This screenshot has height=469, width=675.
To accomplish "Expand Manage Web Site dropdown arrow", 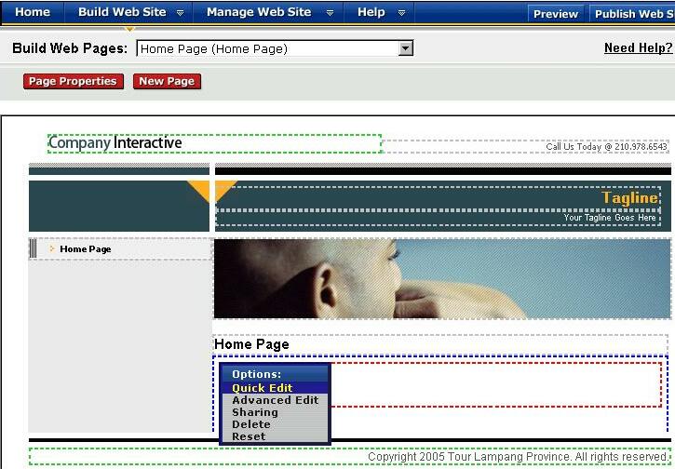I will [330, 13].
